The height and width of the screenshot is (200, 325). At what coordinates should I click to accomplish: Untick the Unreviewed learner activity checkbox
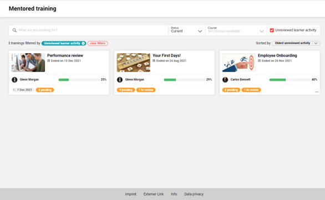(272, 30)
